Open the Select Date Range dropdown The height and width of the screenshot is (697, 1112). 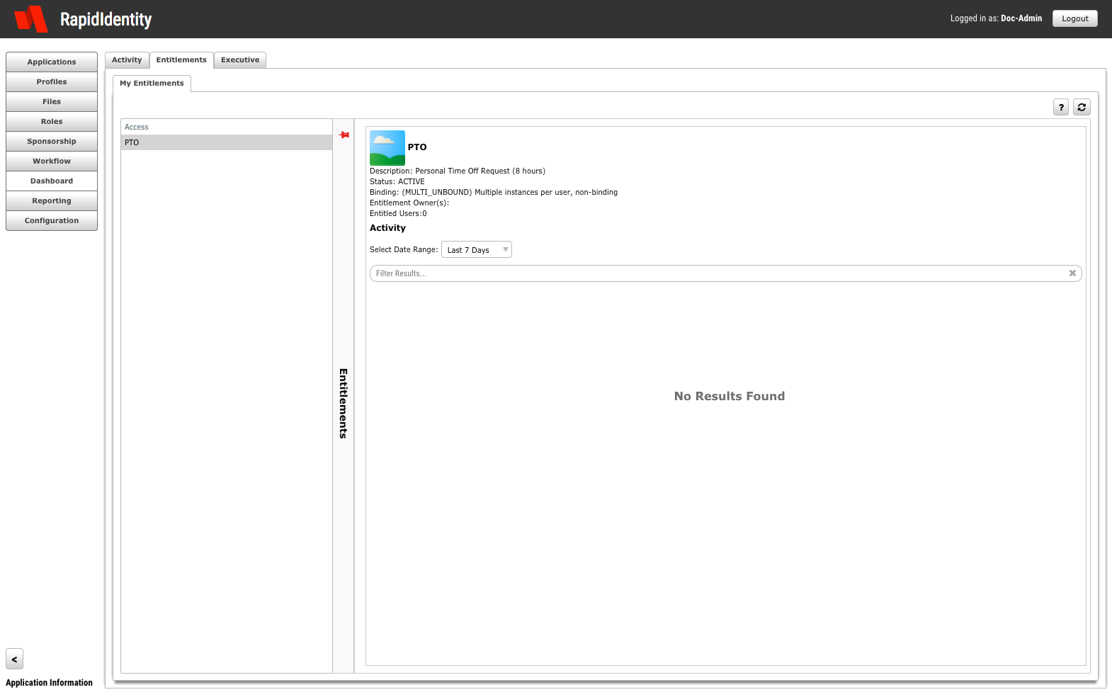476,250
